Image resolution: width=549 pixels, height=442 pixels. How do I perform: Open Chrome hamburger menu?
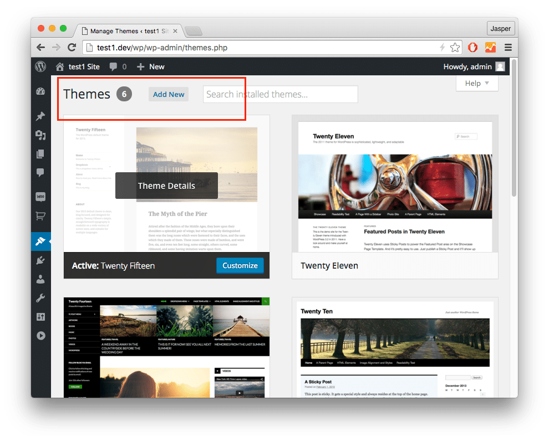(508, 47)
